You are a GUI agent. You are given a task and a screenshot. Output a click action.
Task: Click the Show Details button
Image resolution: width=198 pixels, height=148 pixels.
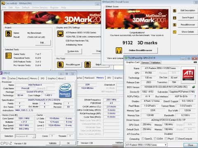click(188, 32)
